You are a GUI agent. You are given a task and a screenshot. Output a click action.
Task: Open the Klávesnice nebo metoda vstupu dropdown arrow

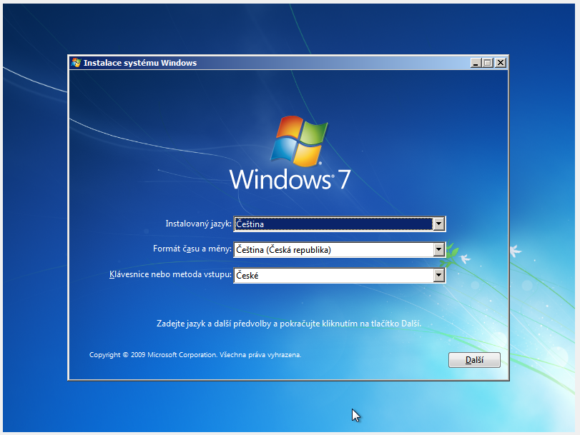[438, 275]
